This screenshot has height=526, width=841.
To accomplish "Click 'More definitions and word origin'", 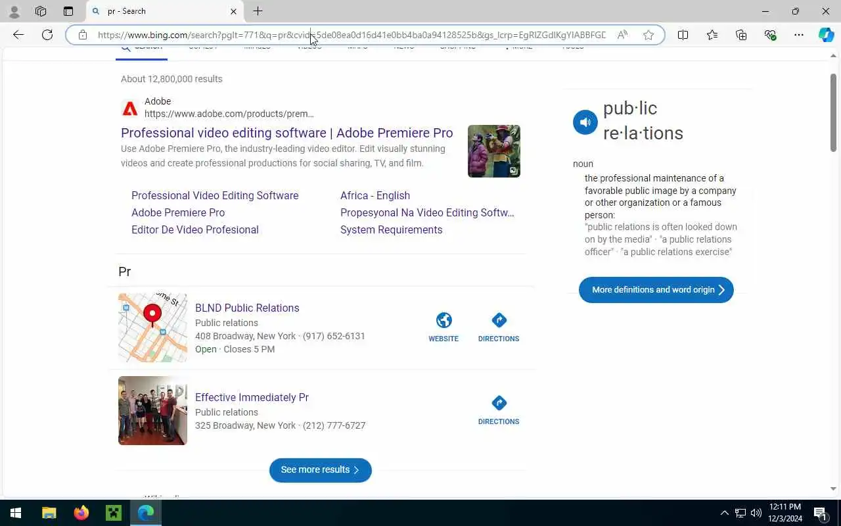I will (656, 290).
